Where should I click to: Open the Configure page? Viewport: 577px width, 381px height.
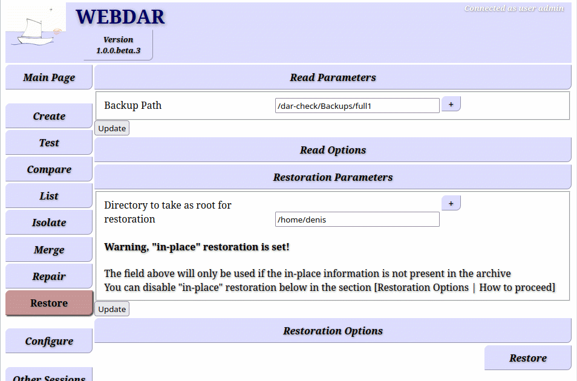(x=49, y=341)
